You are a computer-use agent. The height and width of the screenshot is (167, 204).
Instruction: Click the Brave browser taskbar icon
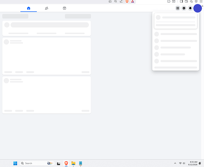coord(66,163)
